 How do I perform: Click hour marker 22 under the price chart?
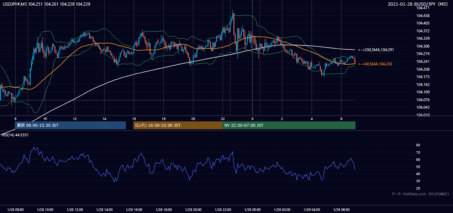(x=223, y=119)
